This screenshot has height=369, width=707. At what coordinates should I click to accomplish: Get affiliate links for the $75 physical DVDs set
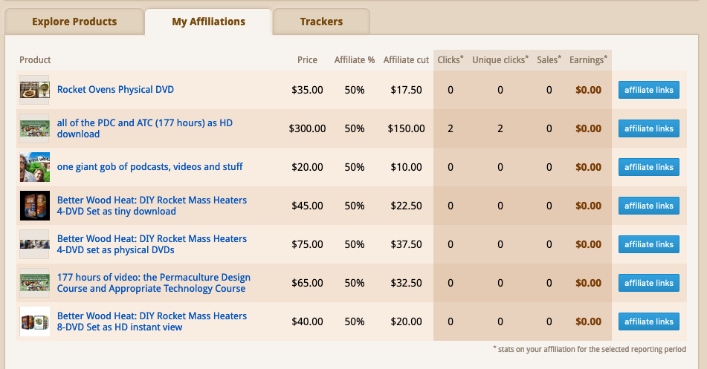(648, 244)
